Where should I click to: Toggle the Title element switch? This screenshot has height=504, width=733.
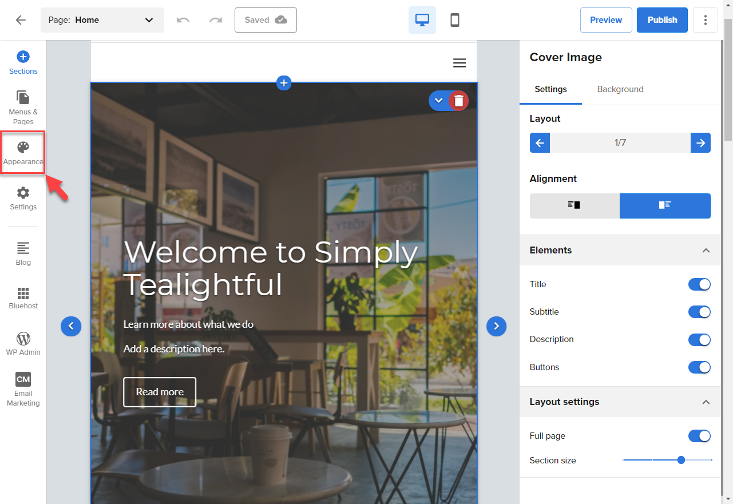(699, 284)
